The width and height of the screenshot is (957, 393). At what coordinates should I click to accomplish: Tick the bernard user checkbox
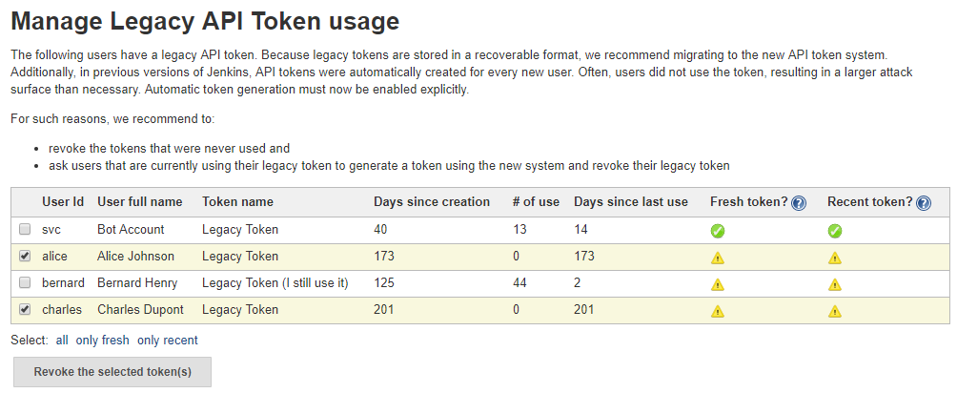pyautogui.click(x=25, y=283)
